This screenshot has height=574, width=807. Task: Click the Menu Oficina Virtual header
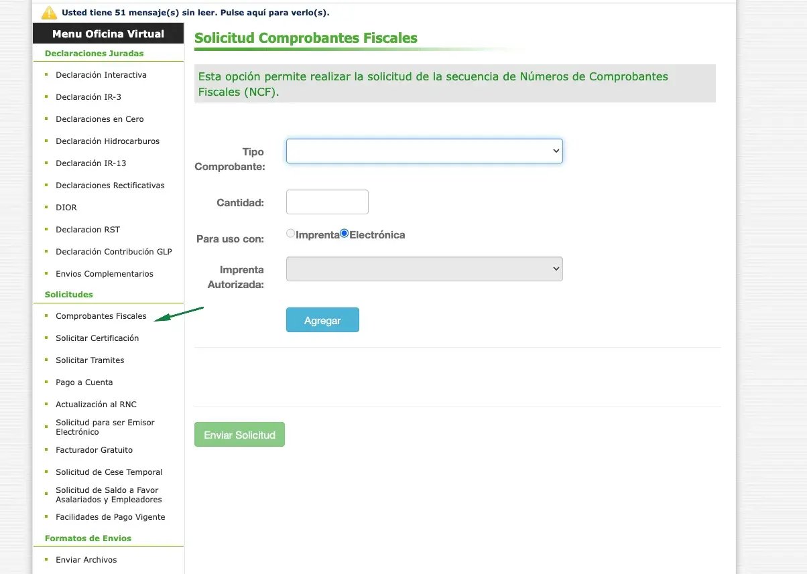point(108,33)
